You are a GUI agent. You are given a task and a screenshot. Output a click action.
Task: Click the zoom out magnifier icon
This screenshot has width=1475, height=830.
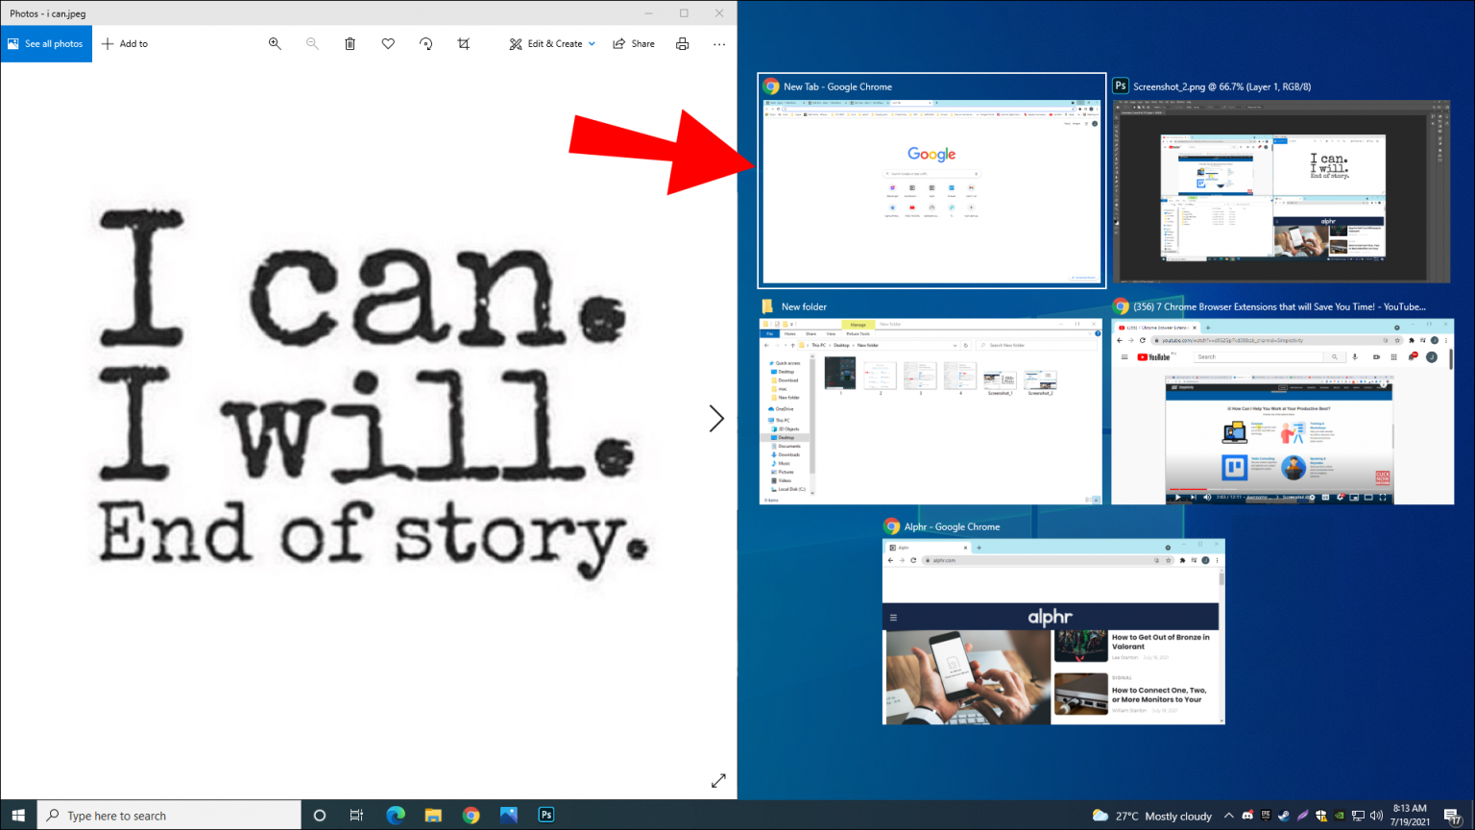312,43
